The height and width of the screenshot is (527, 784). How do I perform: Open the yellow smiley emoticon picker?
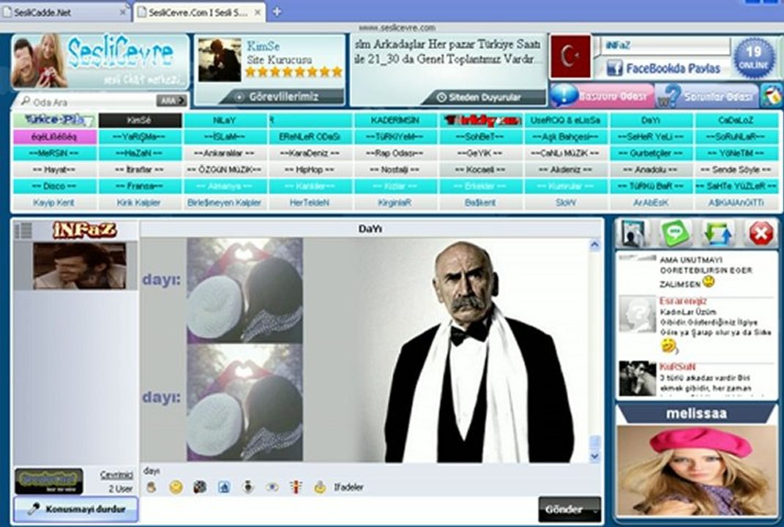pos(176,487)
